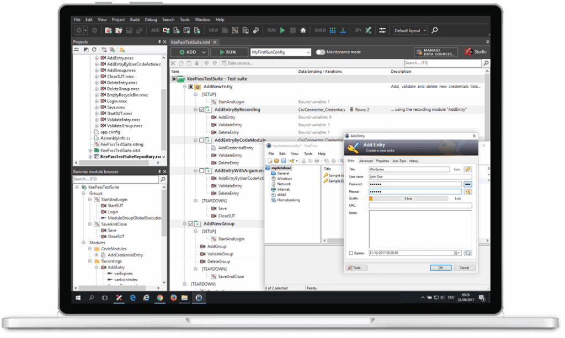Open the Debug menu in Ranorex Studio
565x338 pixels.
pos(151,20)
